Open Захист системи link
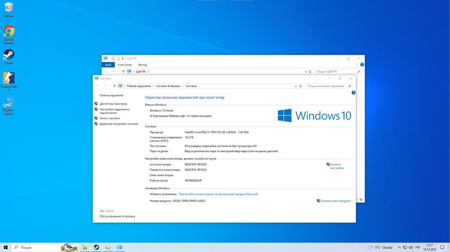Viewport: 450px width, 252px height. coord(110,118)
